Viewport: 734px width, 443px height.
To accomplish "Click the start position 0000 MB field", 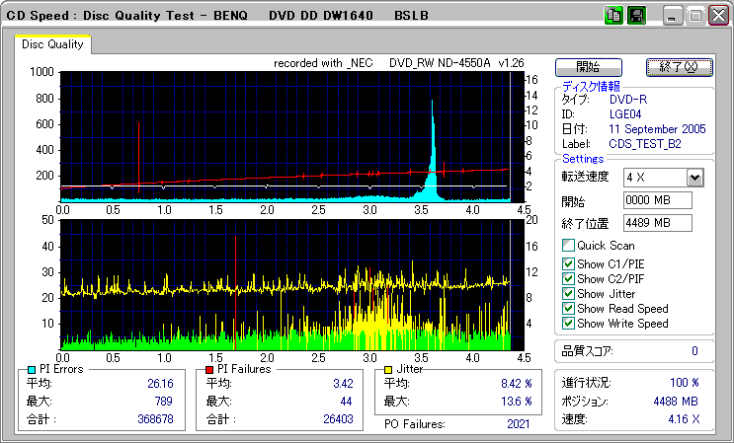I will (x=657, y=200).
